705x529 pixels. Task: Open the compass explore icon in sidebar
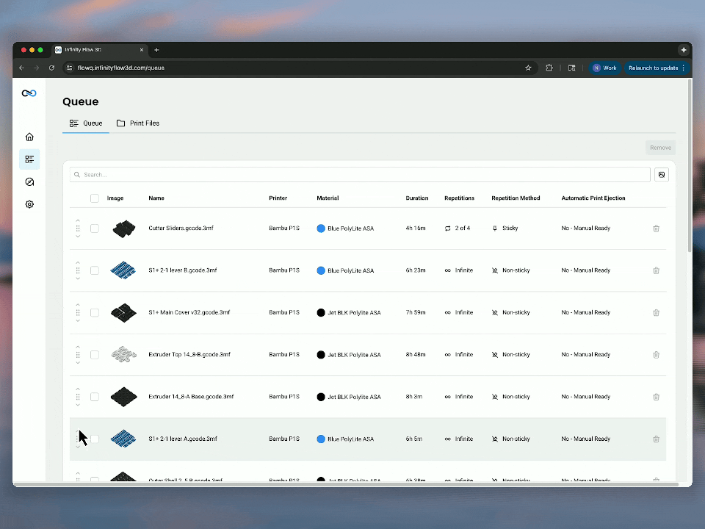click(x=29, y=181)
